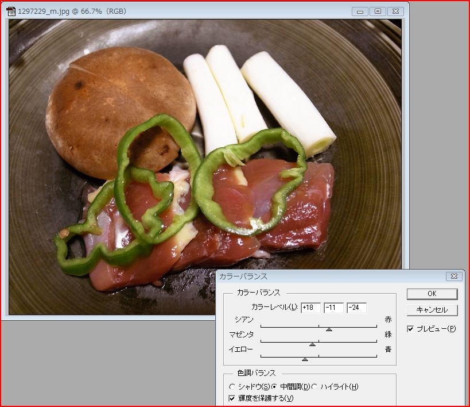This screenshot has width=470, height=407.
Task: Click the マゼンタ label
Action: point(241,335)
